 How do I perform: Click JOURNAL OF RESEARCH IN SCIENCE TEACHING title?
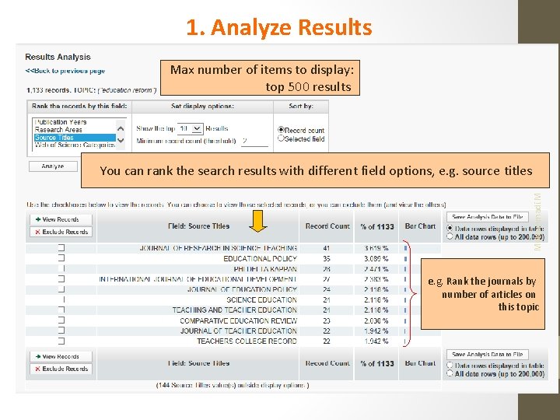click(219, 248)
